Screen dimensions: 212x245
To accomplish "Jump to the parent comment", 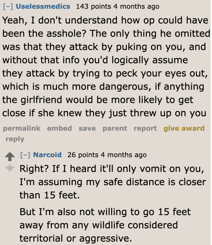I will click(x=114, y=128).
